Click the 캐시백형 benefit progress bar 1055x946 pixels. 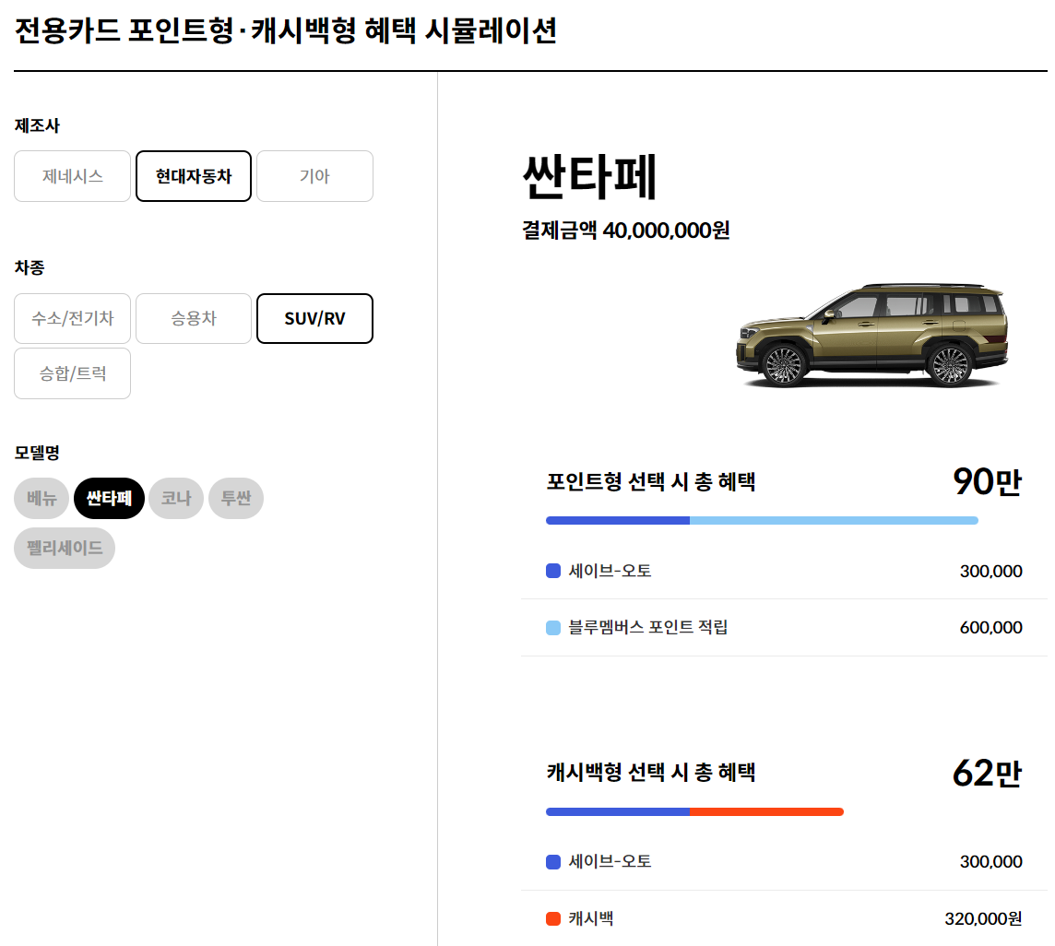(694, 812)
